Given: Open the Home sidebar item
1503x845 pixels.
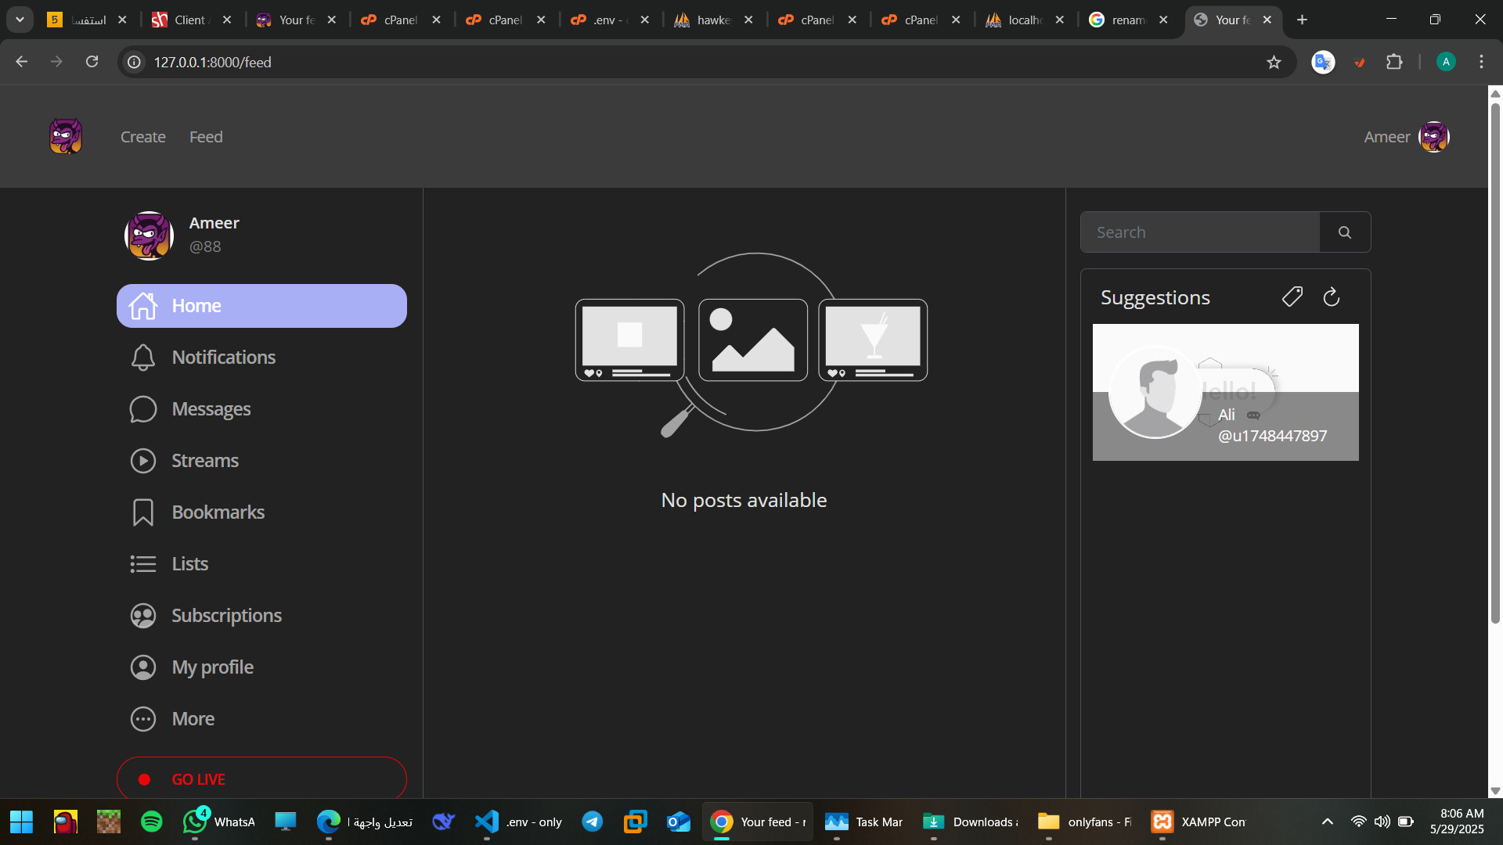Looking at the screenshot, I should [261, 306].
